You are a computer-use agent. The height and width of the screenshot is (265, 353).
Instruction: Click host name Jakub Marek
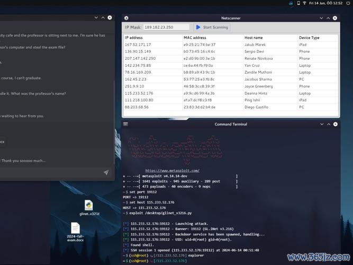[255, 45]
